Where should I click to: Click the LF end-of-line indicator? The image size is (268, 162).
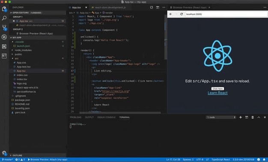(207, 159)
